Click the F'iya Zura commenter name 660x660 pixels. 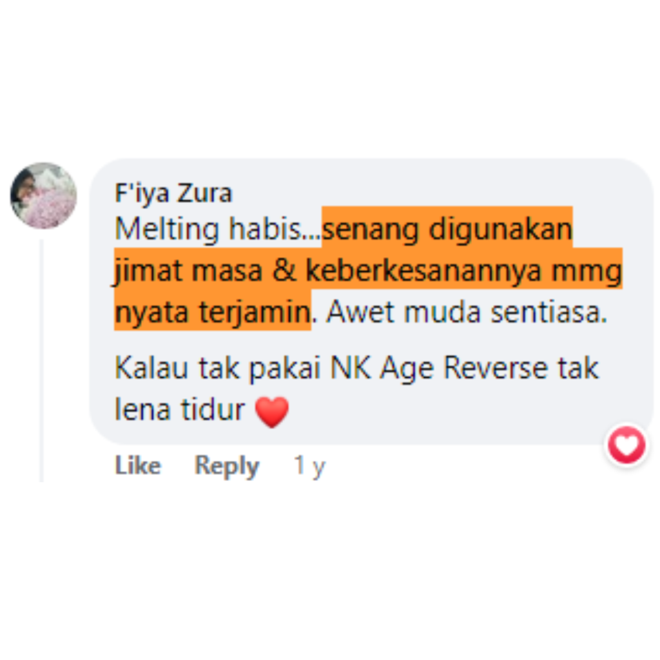173,193
